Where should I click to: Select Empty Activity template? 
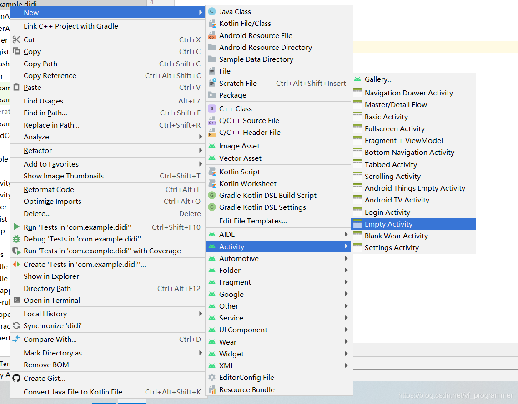click(x=413, y=224)
